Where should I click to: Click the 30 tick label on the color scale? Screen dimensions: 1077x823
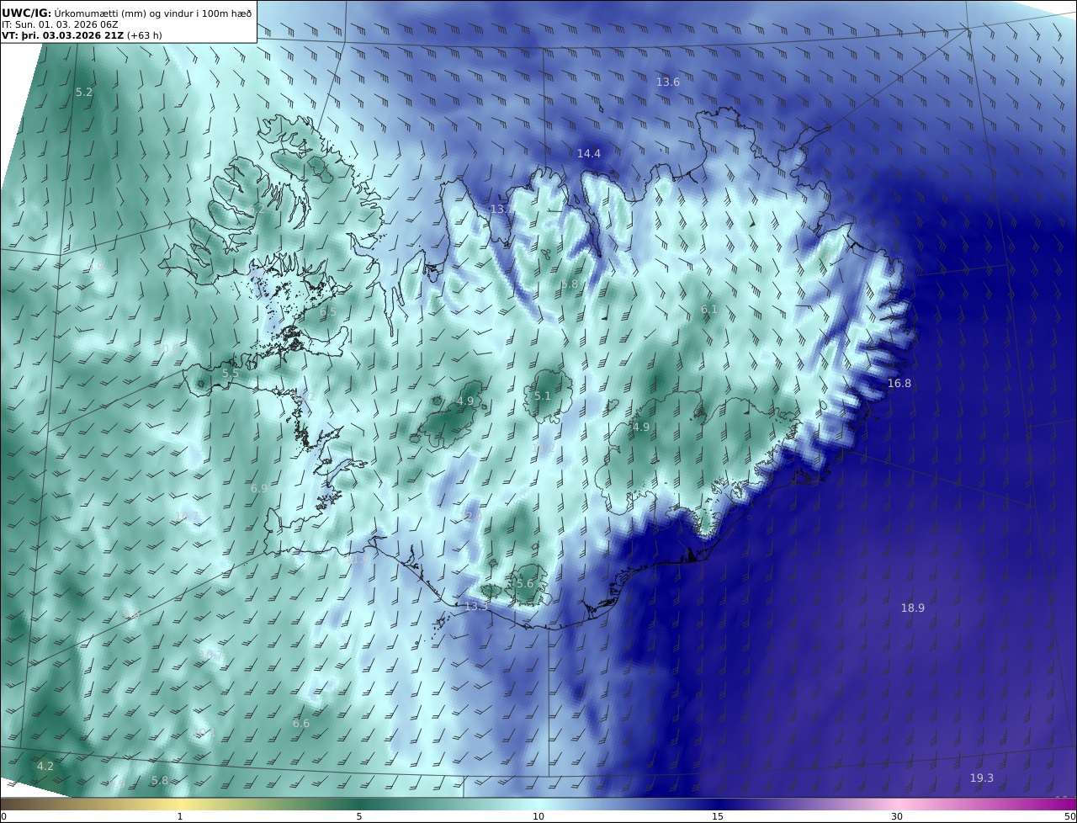click(x=897, y=816)
